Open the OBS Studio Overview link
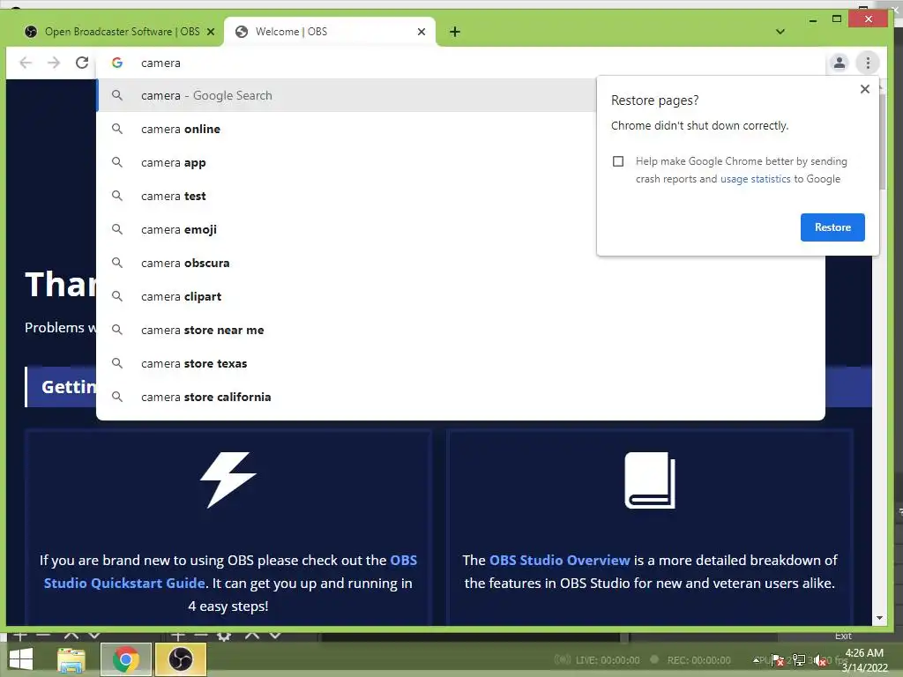This screenshot has width=903, height=677. pyautogui.click(x=559, y=560)
